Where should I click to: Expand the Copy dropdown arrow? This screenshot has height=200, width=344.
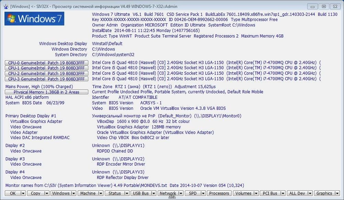click(x=46, y=193)
